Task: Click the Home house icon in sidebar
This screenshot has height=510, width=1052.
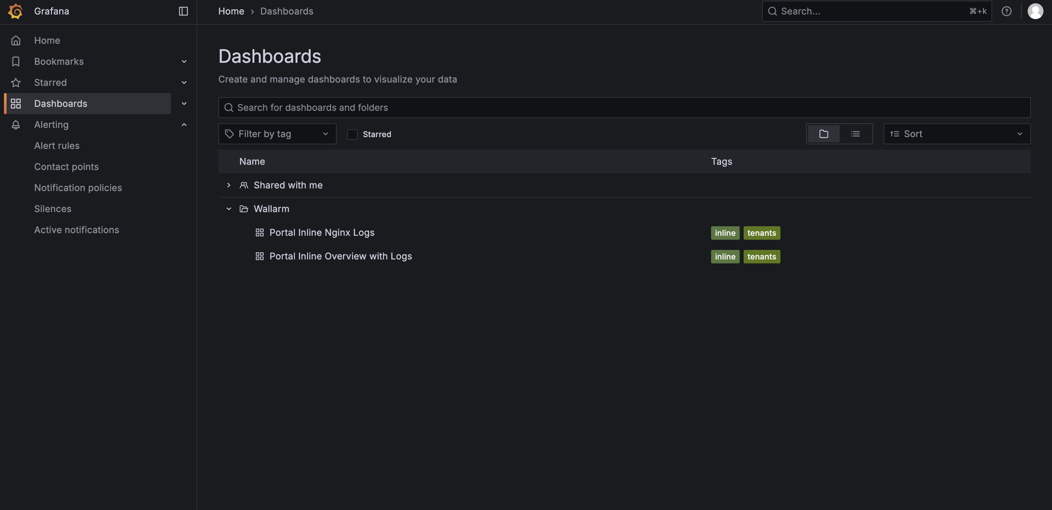Action: point(16,40)
